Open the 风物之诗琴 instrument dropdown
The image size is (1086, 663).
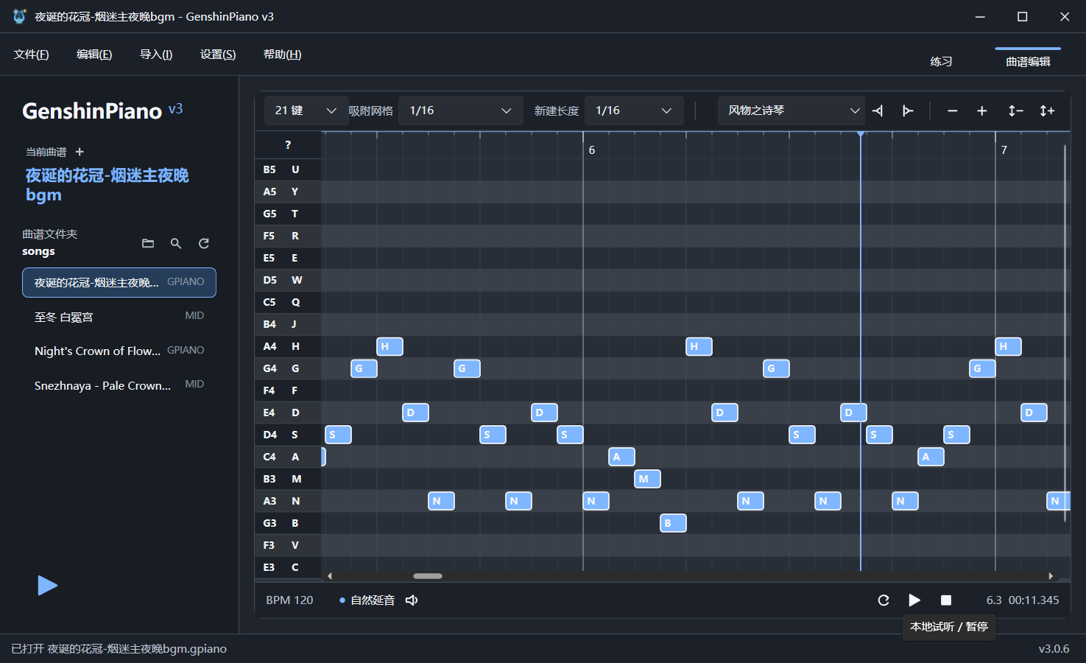[791, 110]
